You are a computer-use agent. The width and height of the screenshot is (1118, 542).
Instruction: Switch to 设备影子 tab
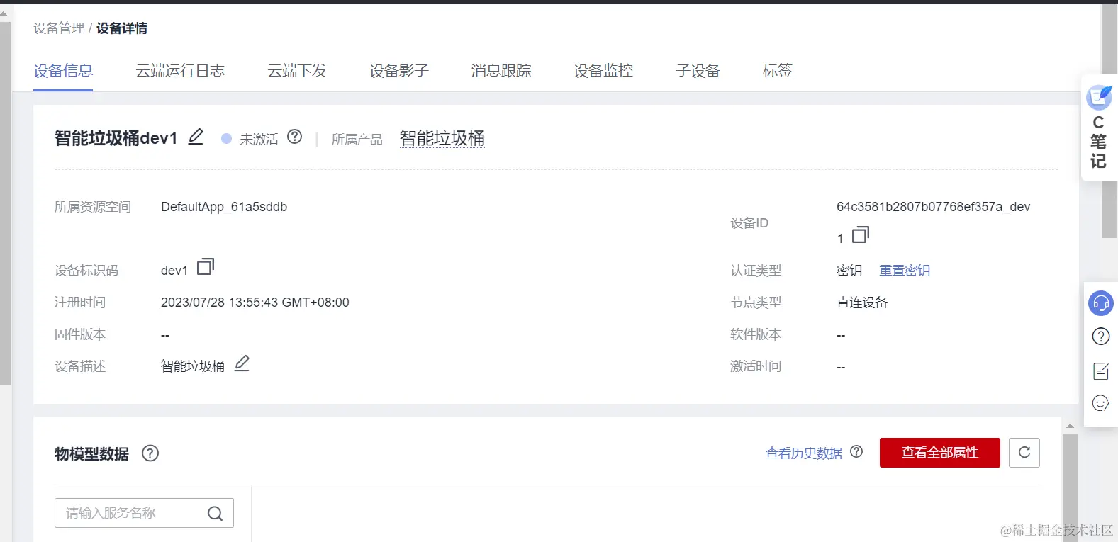point(399,71)
